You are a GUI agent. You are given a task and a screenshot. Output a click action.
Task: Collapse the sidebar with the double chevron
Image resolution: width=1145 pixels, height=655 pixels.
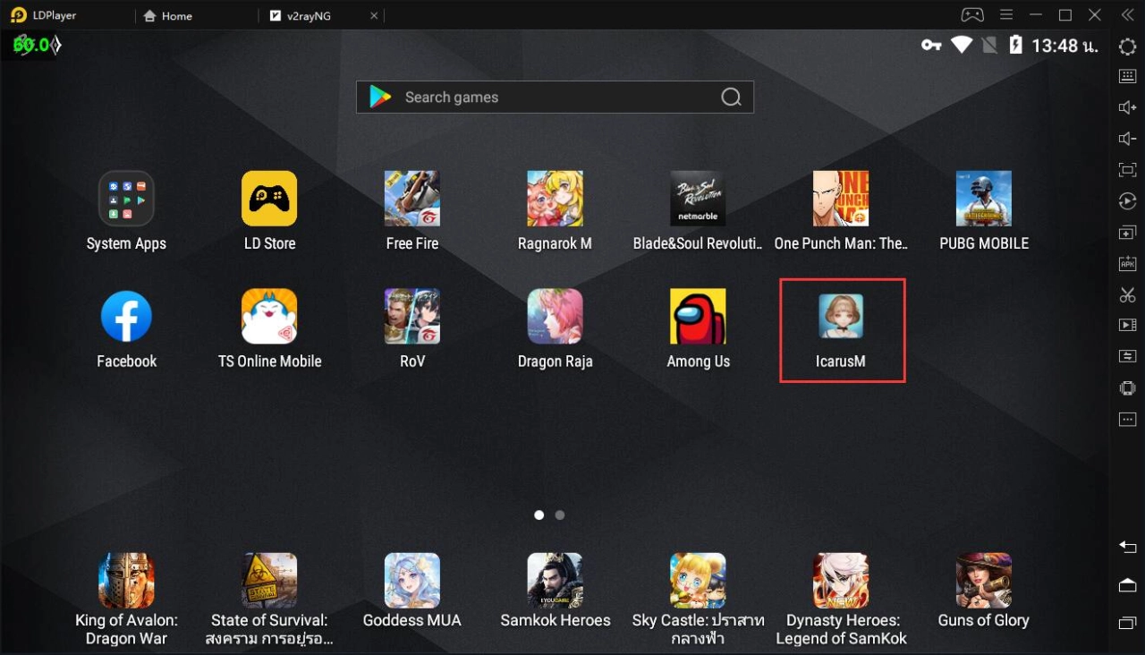(x=1126, y=14)
